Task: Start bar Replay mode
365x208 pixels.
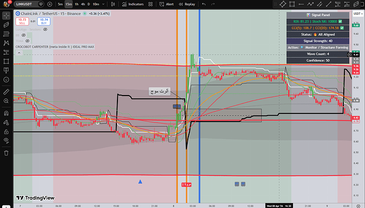Action: [x=187, y=4]
